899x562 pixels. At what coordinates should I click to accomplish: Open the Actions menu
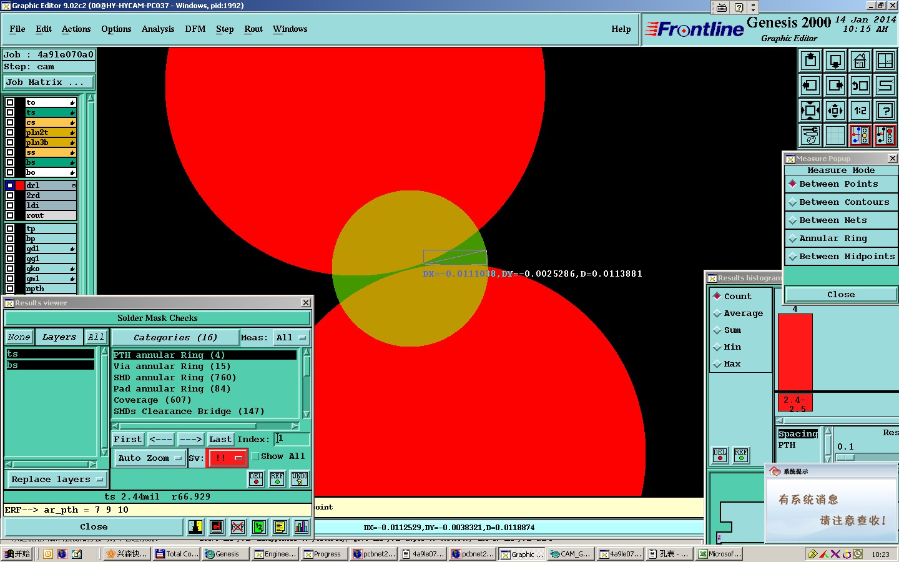click(76, 29)
